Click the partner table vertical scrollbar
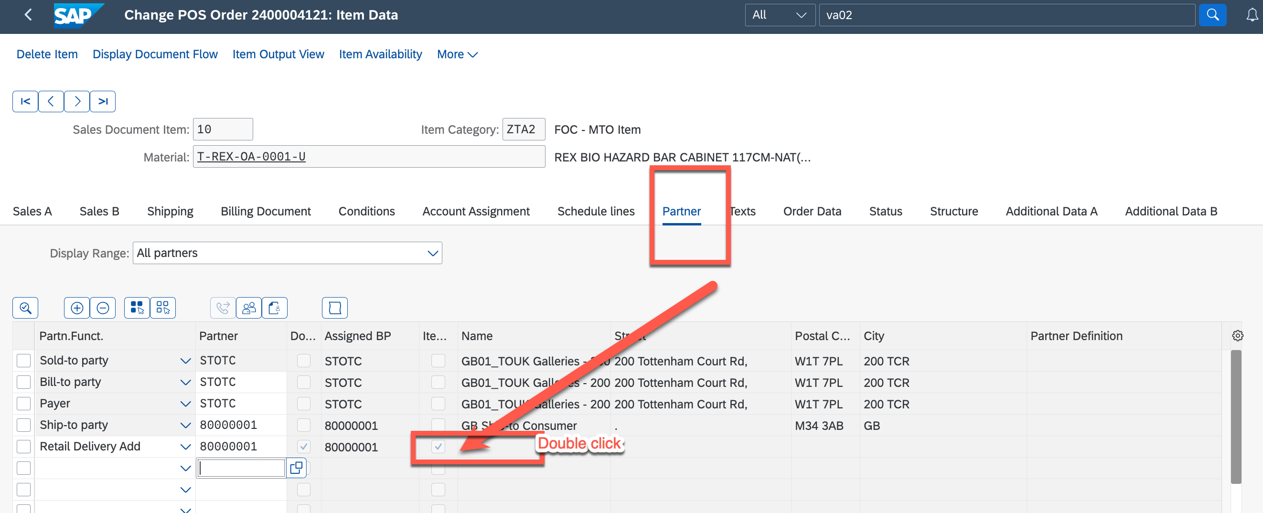The image size is (1263, 513). pos(1236,417)
